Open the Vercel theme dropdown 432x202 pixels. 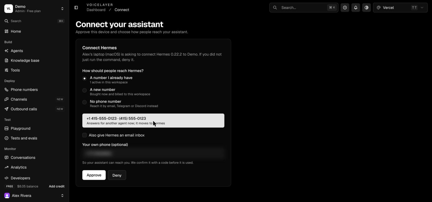(400, 8)
